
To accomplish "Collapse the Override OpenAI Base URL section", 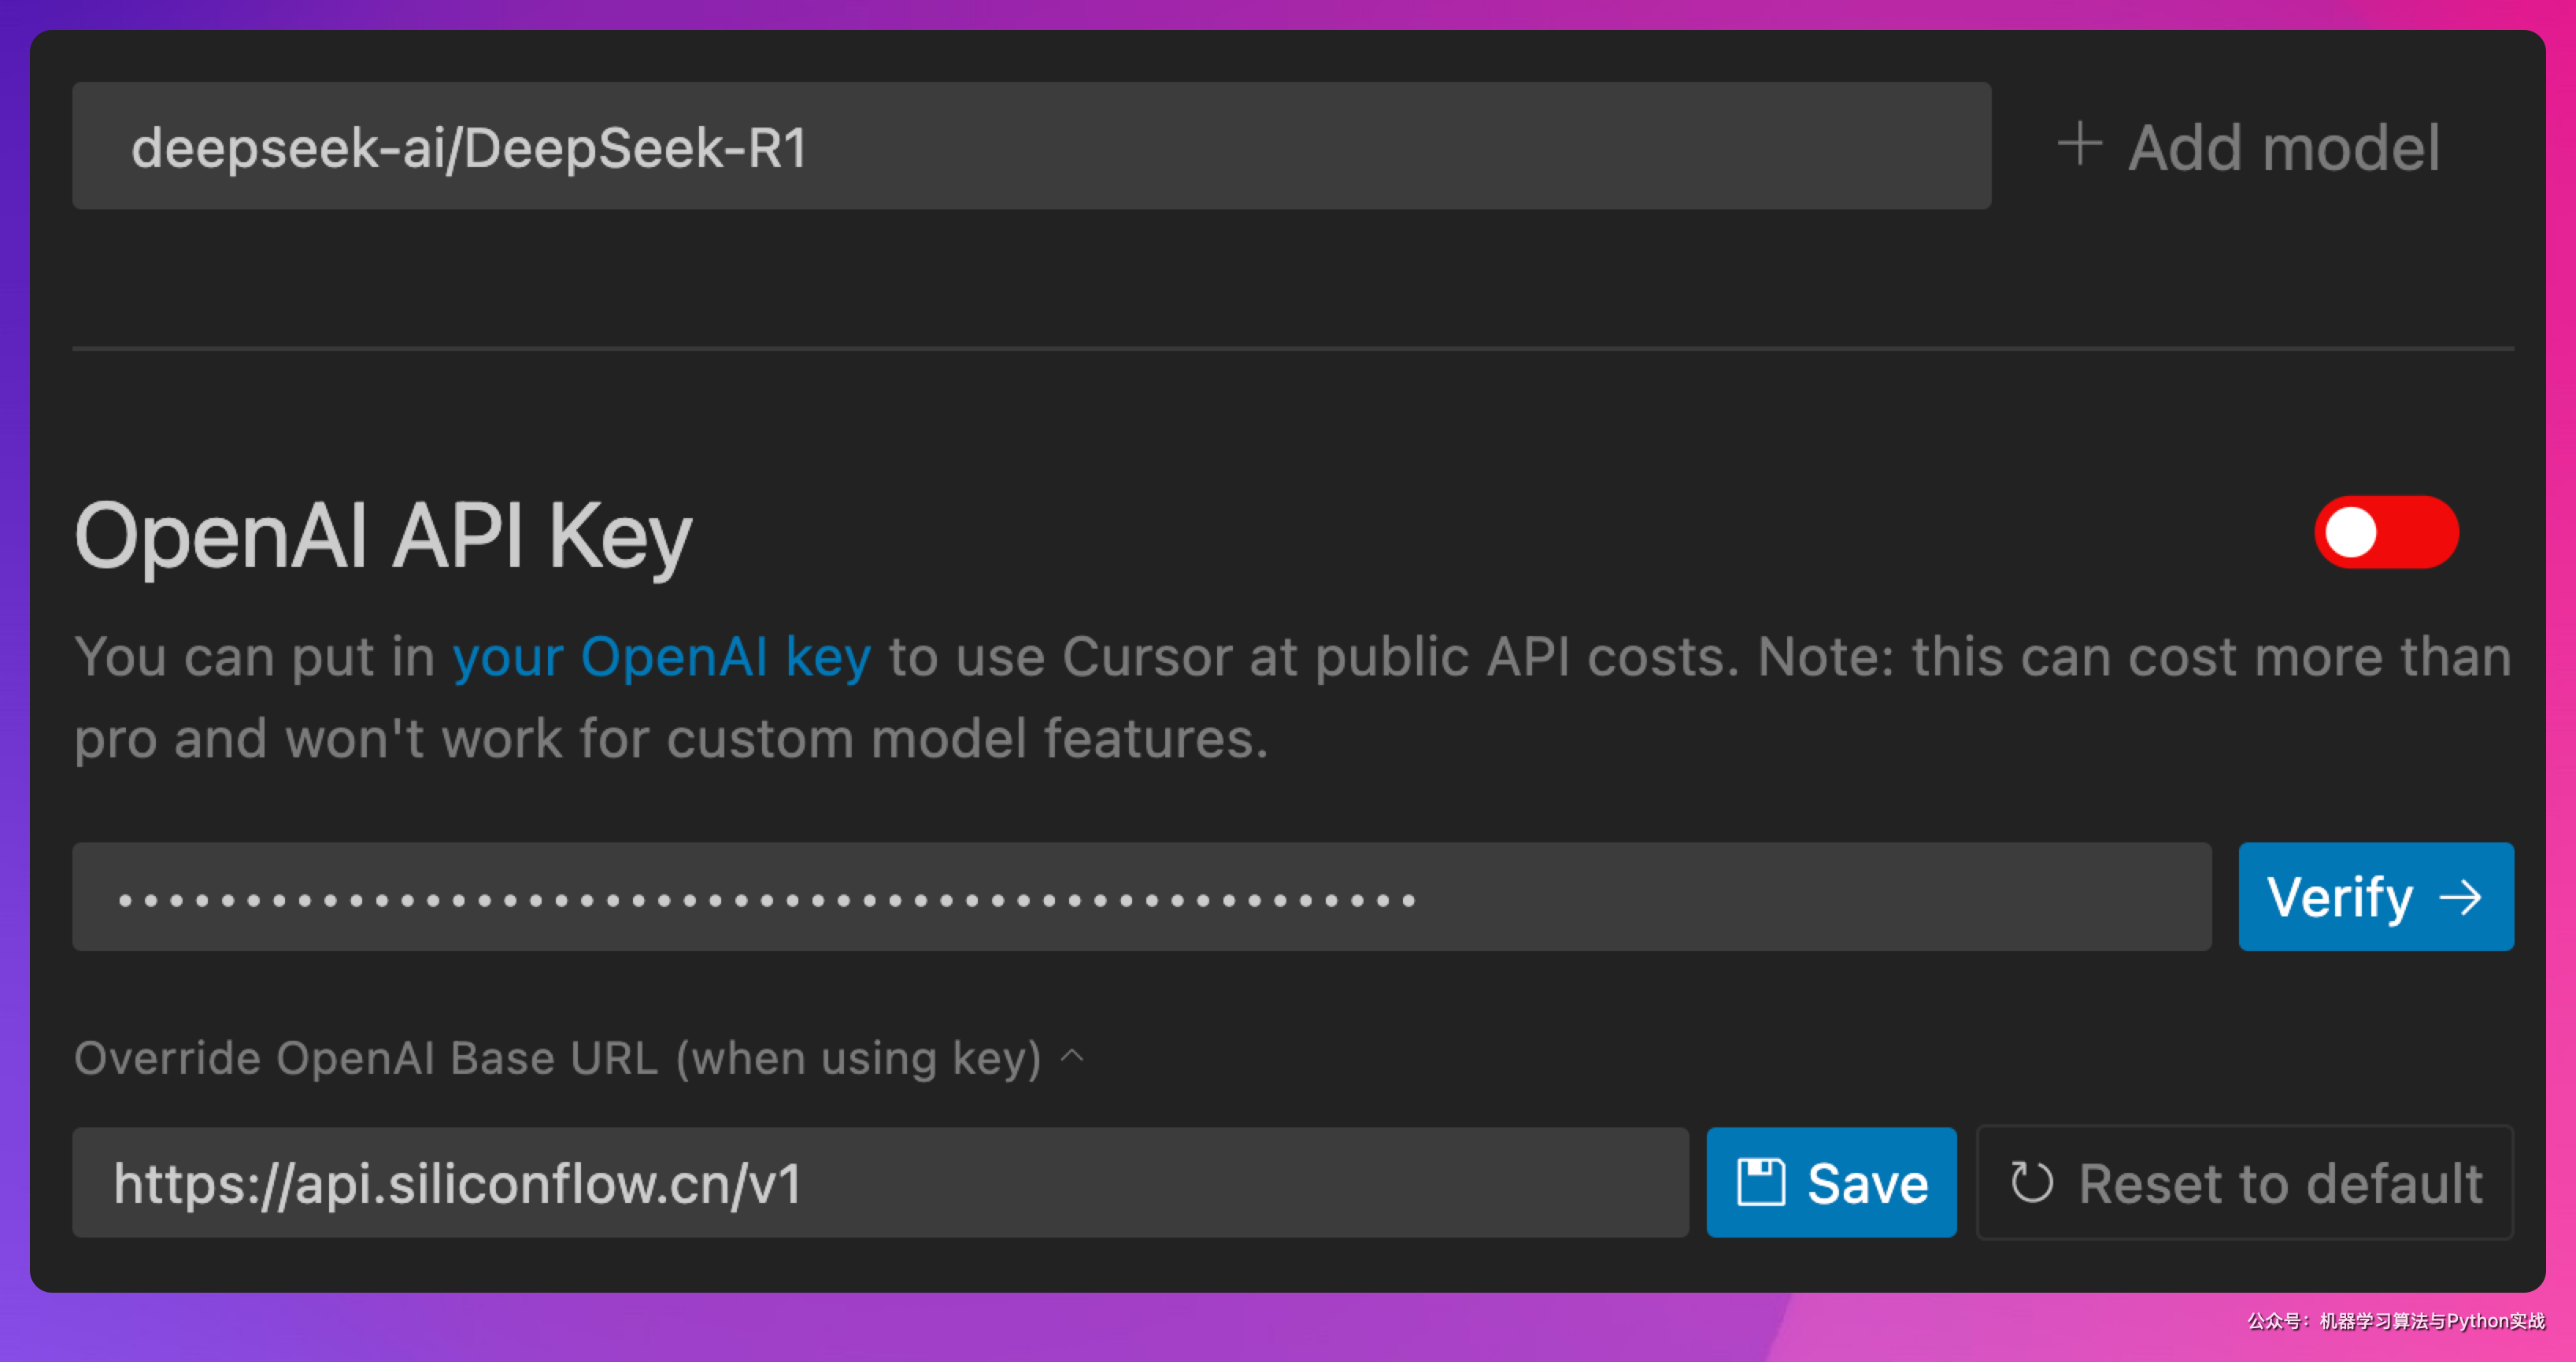I will coord(558,1058).
